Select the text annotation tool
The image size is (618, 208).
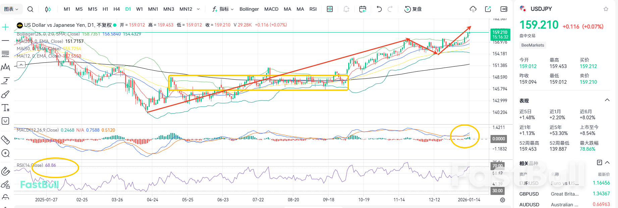pyautogui.click(x=5, y=108)
